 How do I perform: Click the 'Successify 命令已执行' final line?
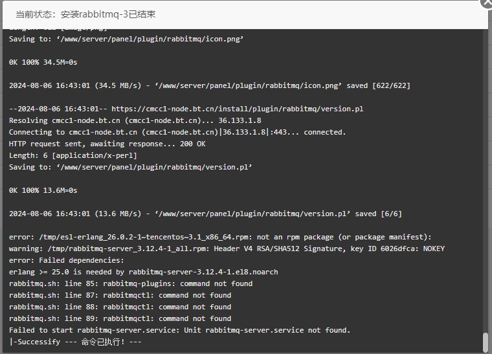[x=75, y=342]
